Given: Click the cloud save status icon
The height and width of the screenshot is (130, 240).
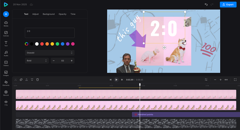Looking at the screenshot, I should [31, 4].
